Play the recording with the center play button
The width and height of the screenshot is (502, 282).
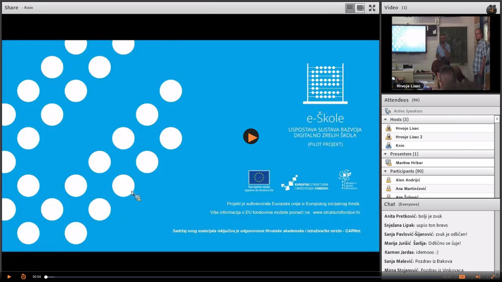coord(251,136)
